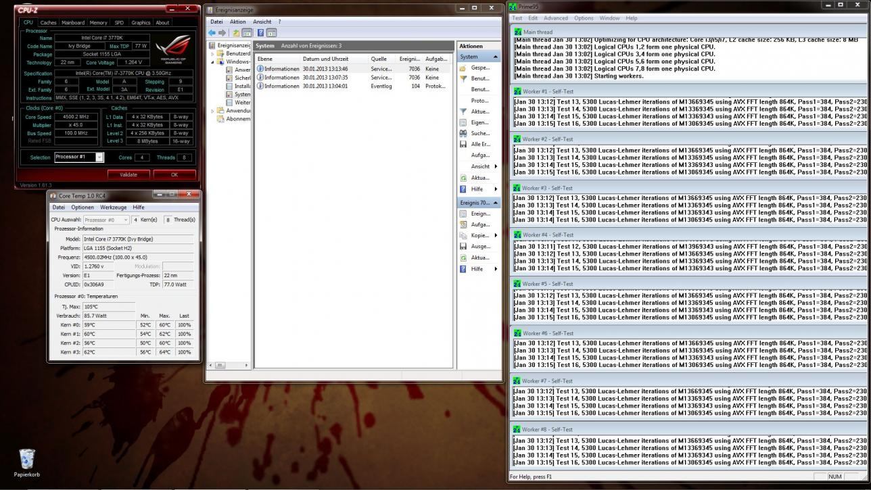
Task: Click the Worker #4 Self-Test window icon
Action: click(518, 235)
